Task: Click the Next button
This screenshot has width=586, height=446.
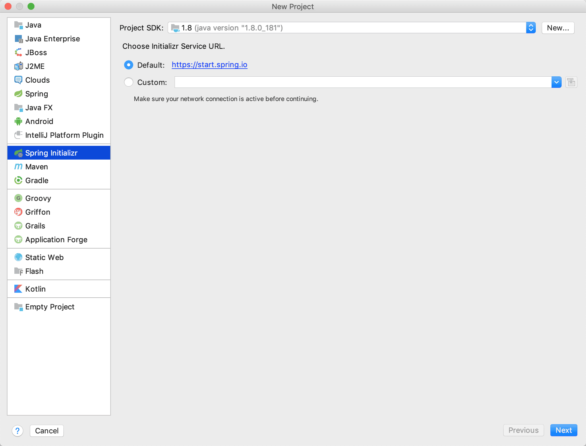Action: 563,430
